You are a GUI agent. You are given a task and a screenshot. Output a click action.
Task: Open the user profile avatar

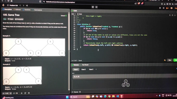tap(172, 8)
